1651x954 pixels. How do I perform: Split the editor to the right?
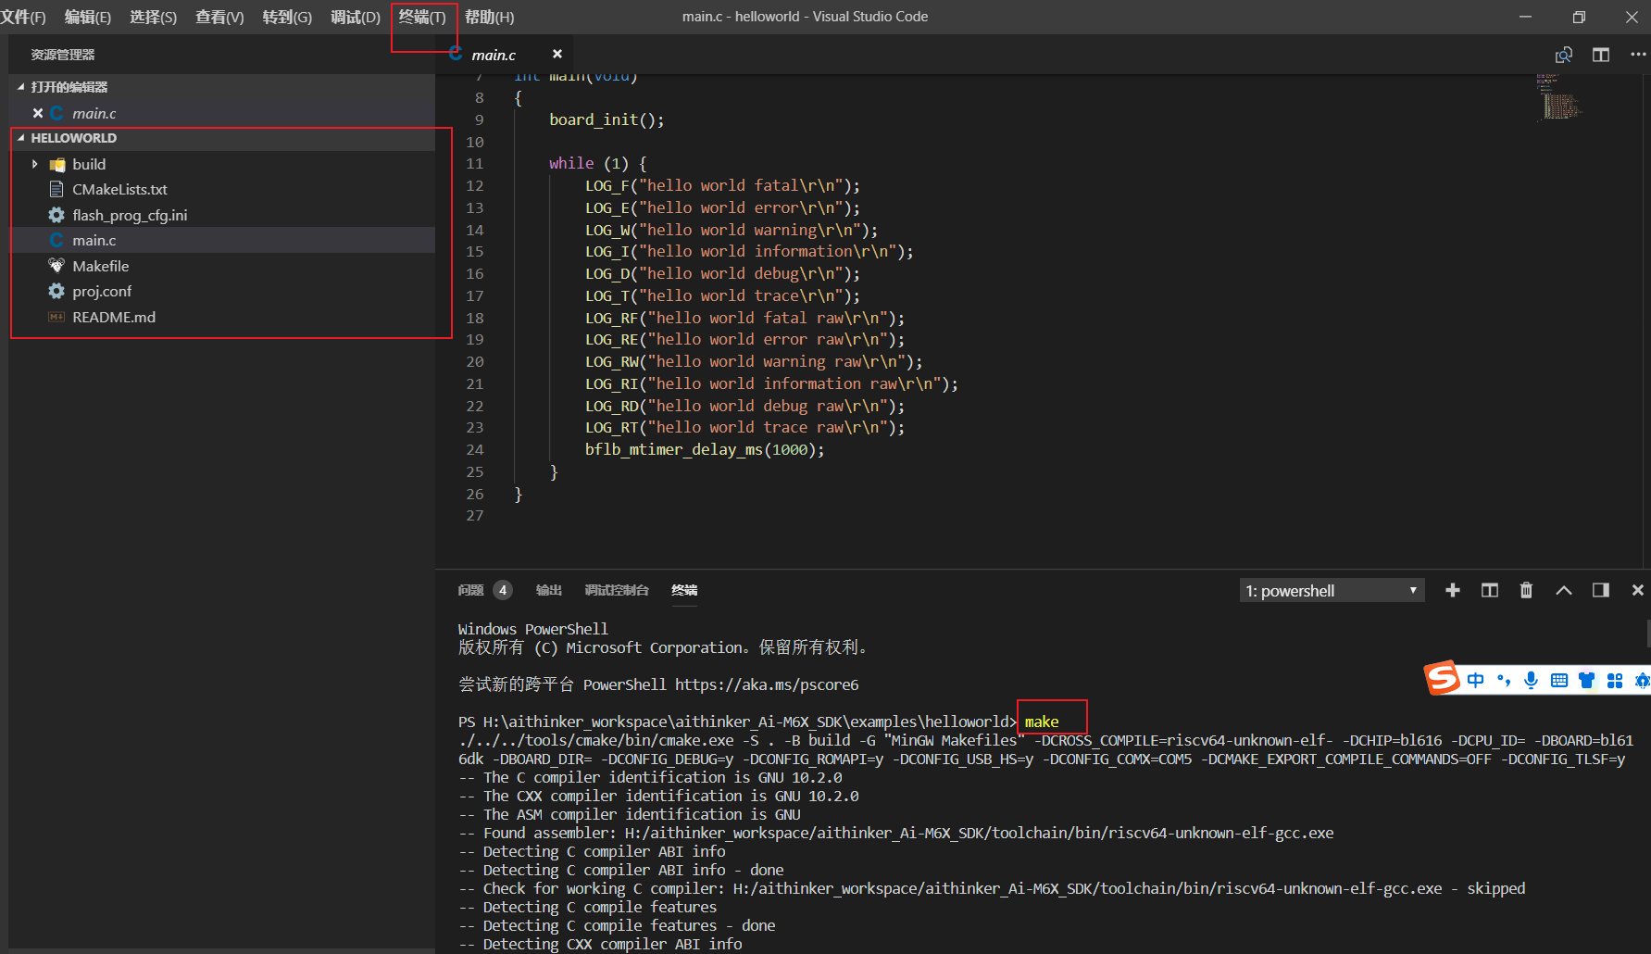click(x=1601, y=55)
